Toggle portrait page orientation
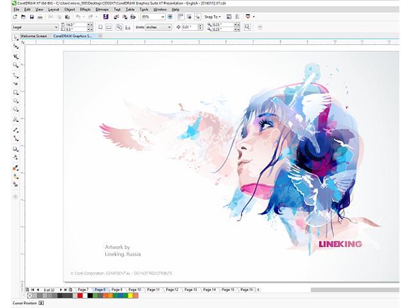The width and height of the screenshot is (411, 308). point(100,27)
